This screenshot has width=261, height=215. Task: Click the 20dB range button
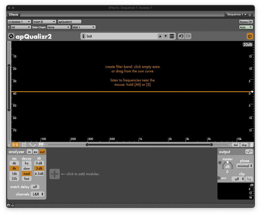tap(248, 45)
